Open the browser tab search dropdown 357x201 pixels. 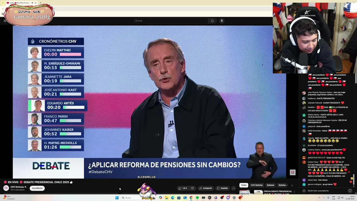pos(2,3)
